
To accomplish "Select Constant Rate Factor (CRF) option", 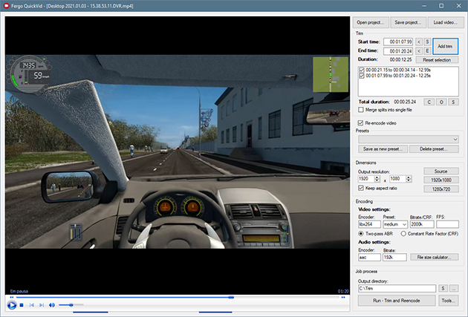I will 403,234.
